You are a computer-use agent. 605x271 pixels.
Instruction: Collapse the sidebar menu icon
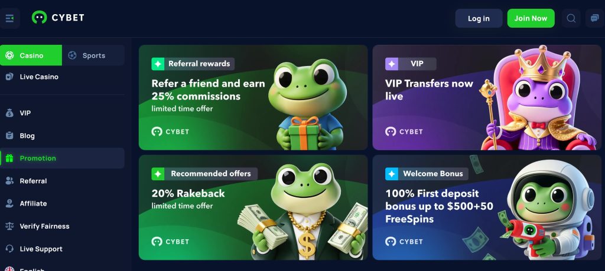9,18
